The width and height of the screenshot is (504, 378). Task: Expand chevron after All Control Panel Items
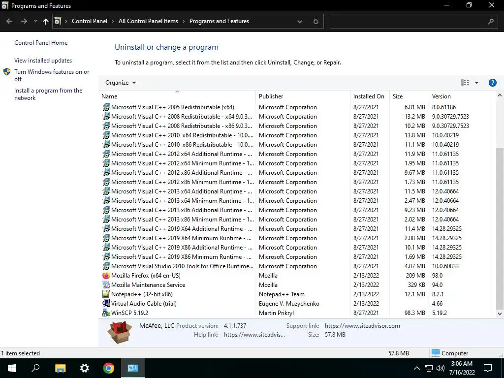pos(184,21)
